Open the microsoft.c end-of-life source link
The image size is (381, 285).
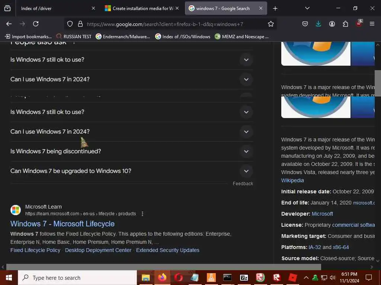[364, 203]
